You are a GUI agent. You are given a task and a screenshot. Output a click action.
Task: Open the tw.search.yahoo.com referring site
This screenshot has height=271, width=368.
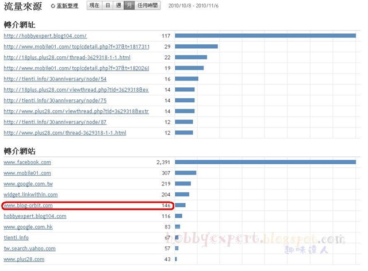click(29, 249)
